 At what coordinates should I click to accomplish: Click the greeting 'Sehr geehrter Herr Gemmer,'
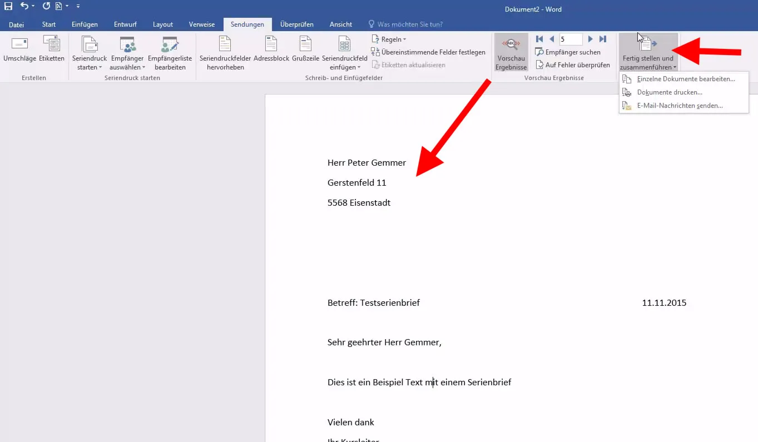click(x=384, y=342)
